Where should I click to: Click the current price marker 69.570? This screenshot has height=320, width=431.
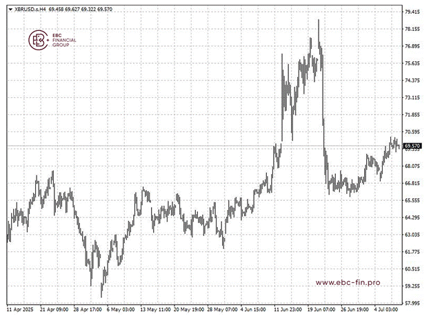click(x=412, y=146)
